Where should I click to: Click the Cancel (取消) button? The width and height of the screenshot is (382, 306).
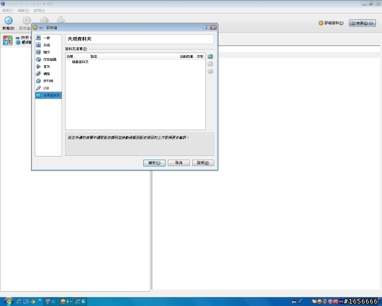178,163
